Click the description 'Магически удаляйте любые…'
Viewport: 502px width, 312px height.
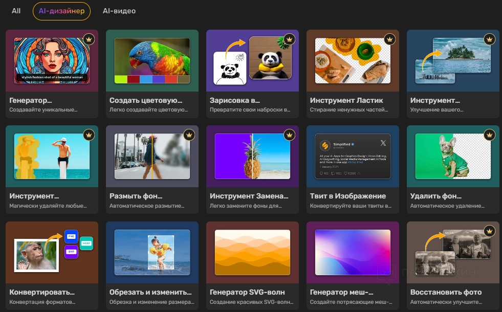point(48,206)
